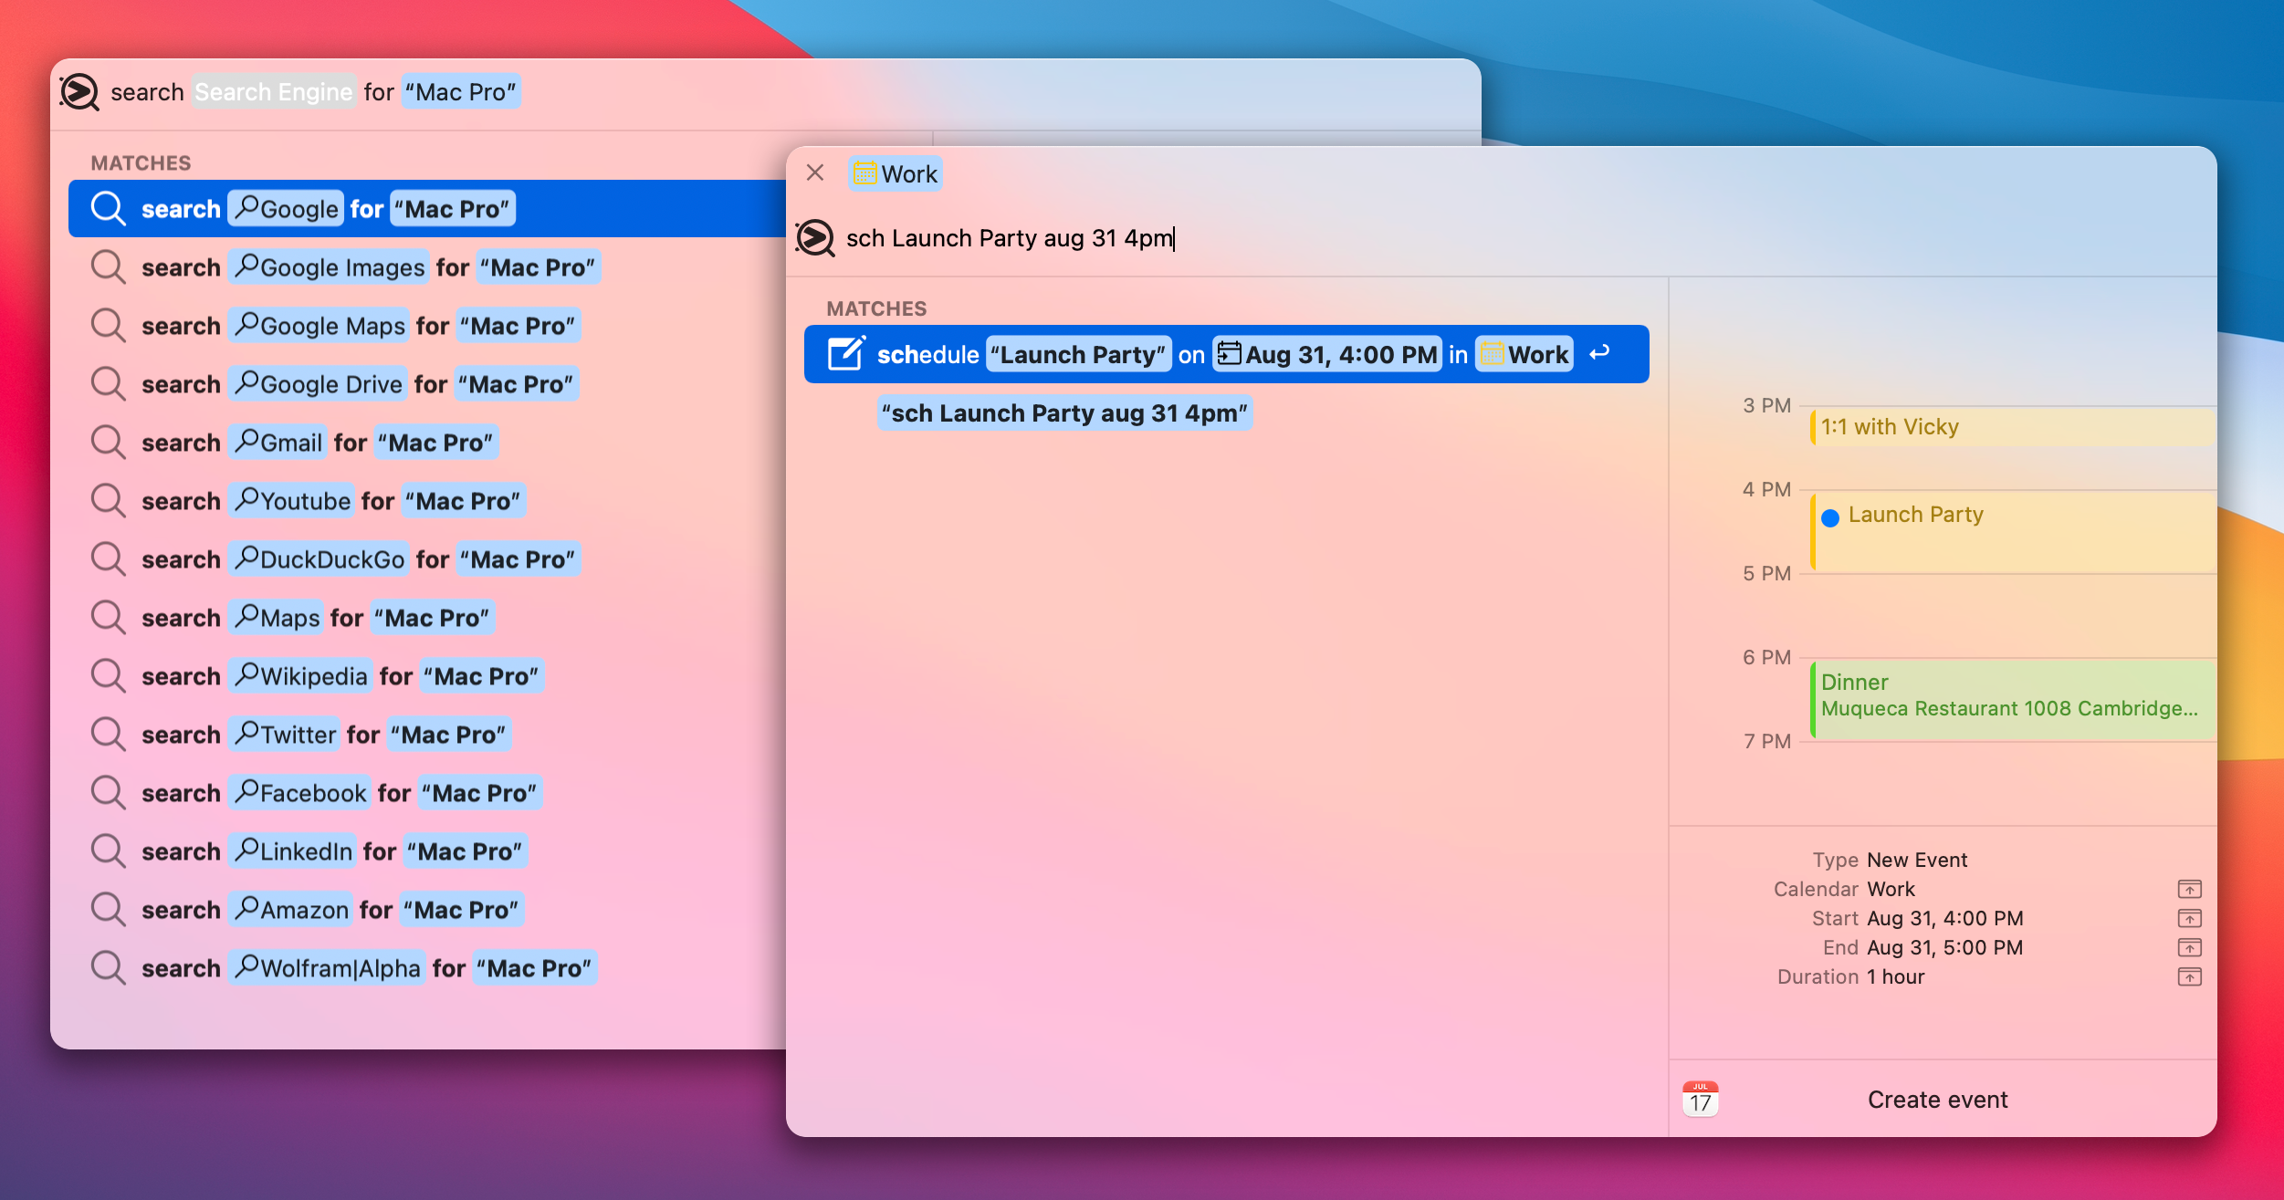Click the magnifier icon on Google Maps row
The width and height of the screenshot is (2284, 1200).
pos(109,325)
